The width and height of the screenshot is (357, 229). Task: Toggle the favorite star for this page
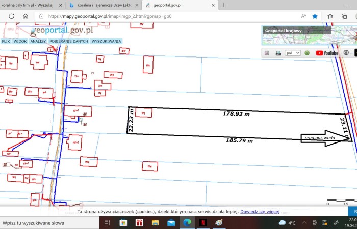(315, 16)
